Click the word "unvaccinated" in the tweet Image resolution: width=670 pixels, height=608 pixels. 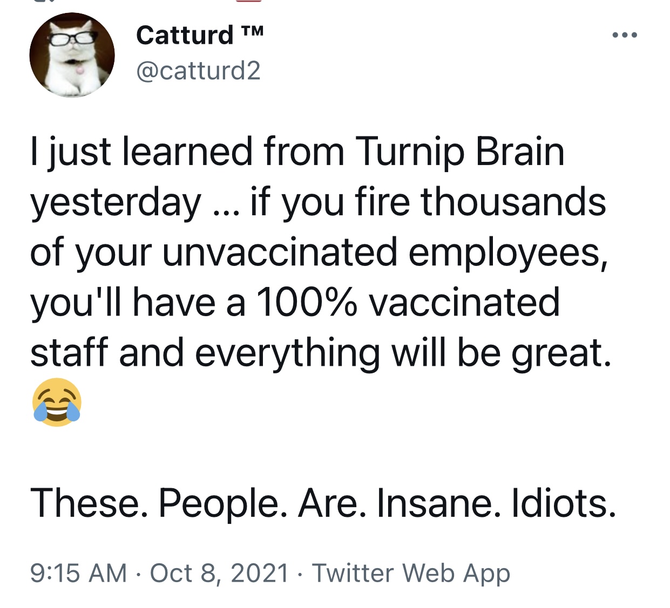click(x=280, y=252)
